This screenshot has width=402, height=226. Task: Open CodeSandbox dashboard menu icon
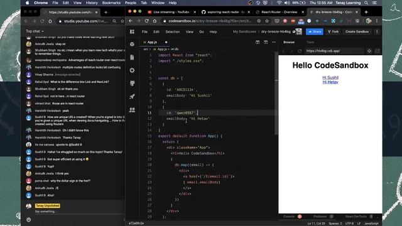coord(132,31)
